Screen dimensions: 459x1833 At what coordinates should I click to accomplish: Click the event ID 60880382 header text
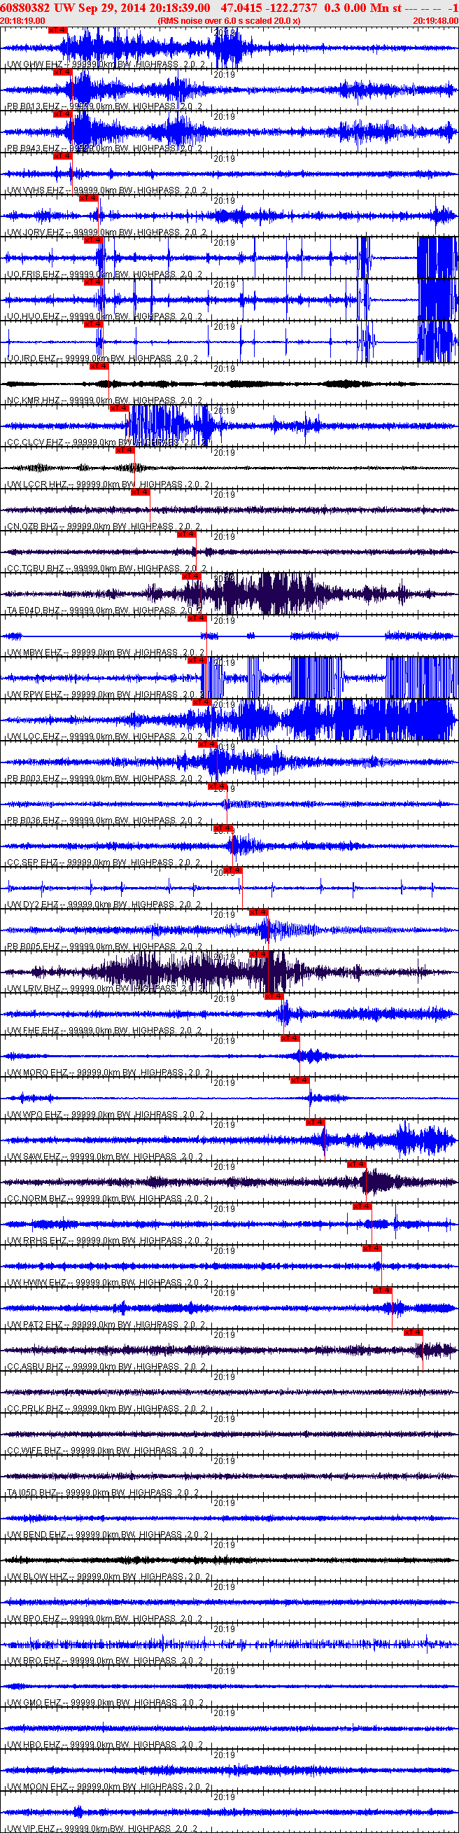pyautogui.click(x=26, y=7)
